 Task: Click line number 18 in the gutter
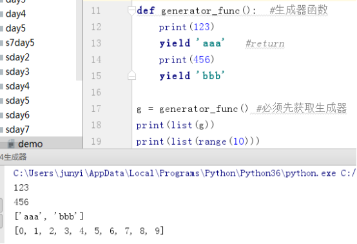point(96,125)
